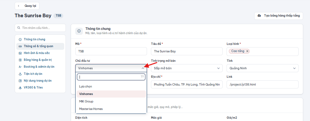Click the TSB badge beside project title
Image resolution: width=310 pixels, height=121 pixels.
point(58,16)
